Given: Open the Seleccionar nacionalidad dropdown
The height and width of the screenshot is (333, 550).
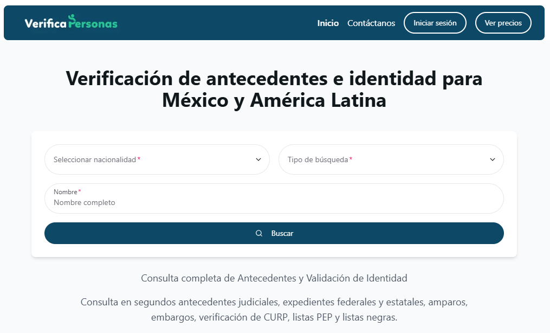Looking at the screenshot, I should 157,159.
